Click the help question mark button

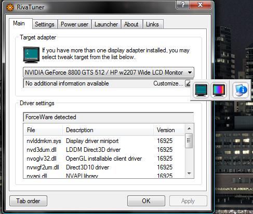click(x=183, y=5)
